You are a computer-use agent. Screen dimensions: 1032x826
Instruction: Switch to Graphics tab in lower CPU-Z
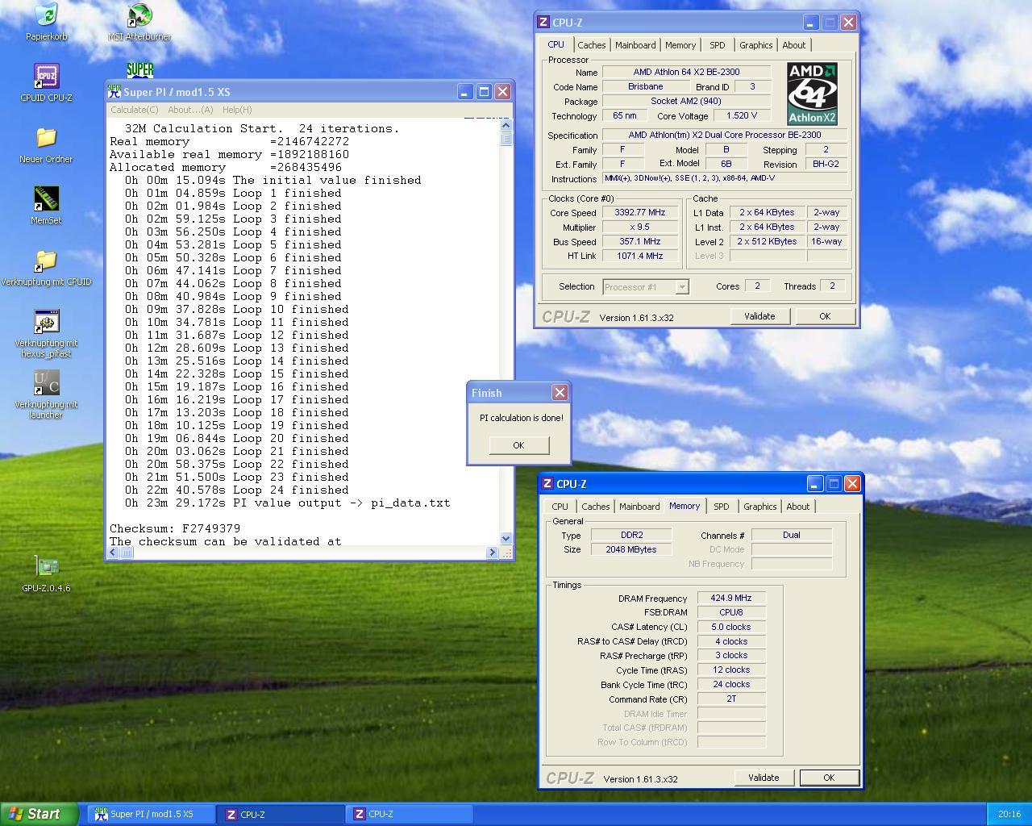coord(760,507)
